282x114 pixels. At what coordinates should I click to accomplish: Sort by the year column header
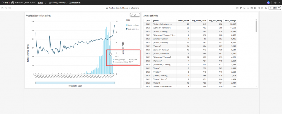[148, 21]
